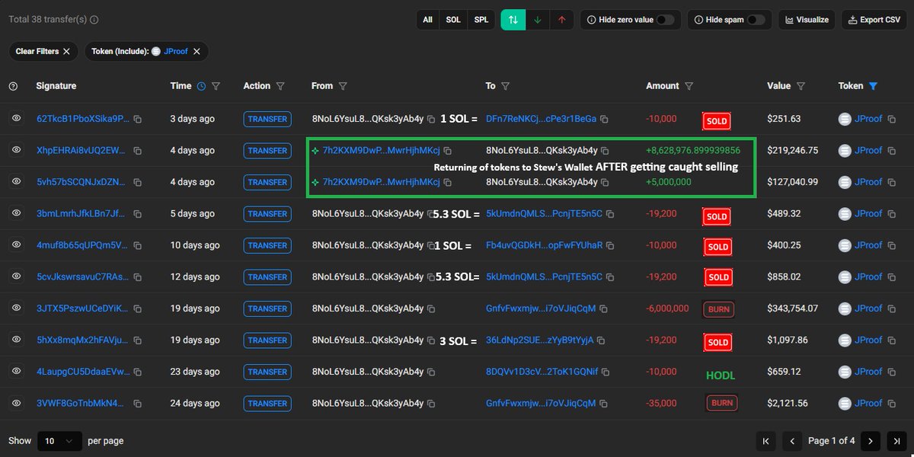This screenshot has height=457, width=914.
Task: Copy the JProof token address in the first row
Action: point(891,120)
